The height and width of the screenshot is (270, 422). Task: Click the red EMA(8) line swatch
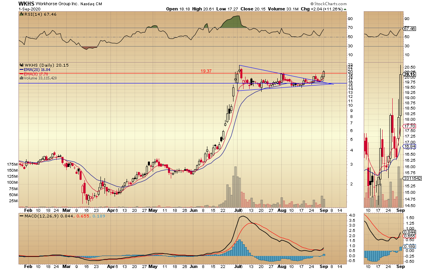point(22,74)
